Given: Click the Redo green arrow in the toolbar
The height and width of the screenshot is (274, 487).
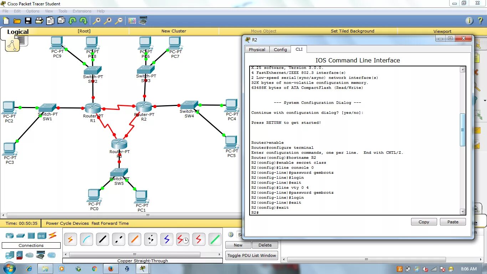Looking at the screenshot, I should (x=83, y=21).
